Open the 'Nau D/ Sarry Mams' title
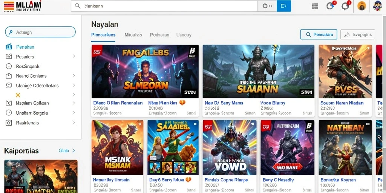386x193 pixels. tap(224, 103)
